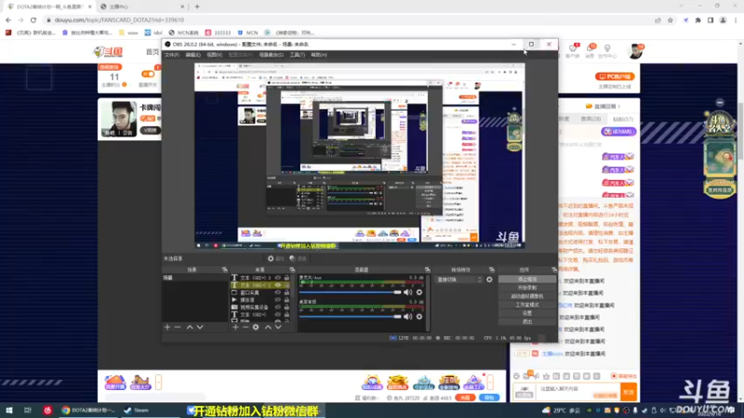Screen dimensions: 744x418
Task: Open weather widget showing 29°C in taskbar
Action: click(562, 411)
